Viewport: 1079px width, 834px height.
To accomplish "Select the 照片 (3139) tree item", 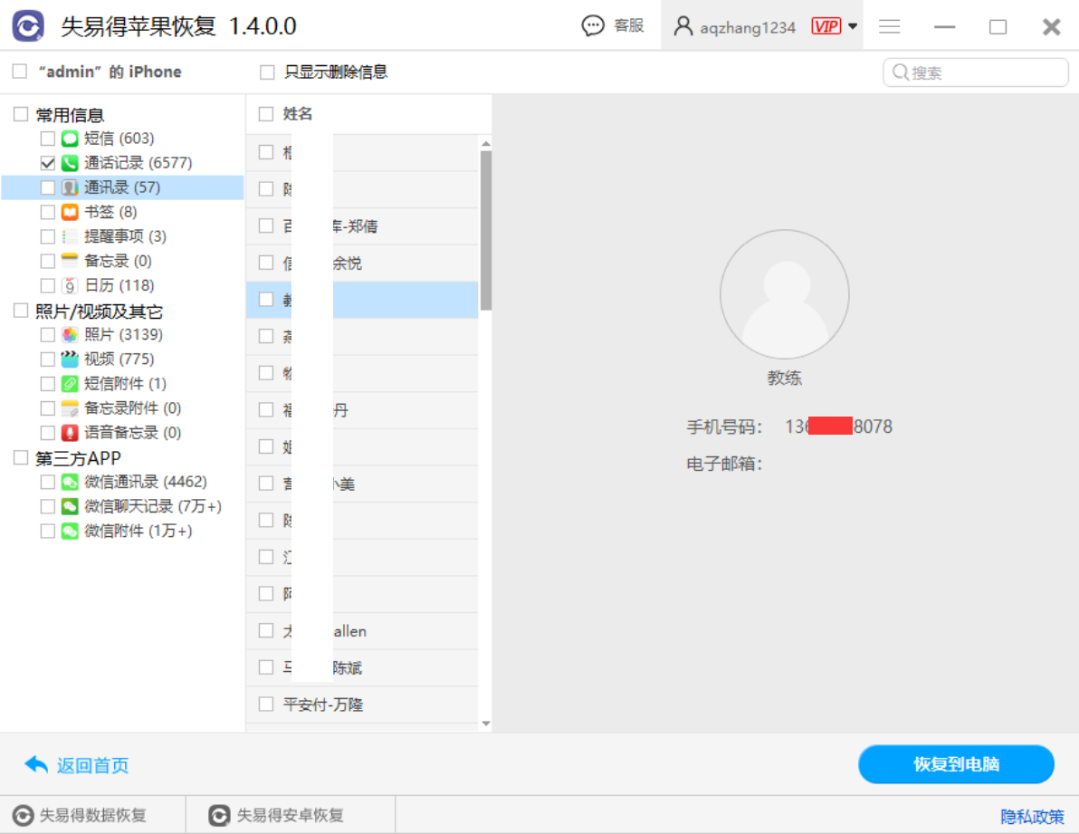I will pyautogui.click(x=123, y=334).
